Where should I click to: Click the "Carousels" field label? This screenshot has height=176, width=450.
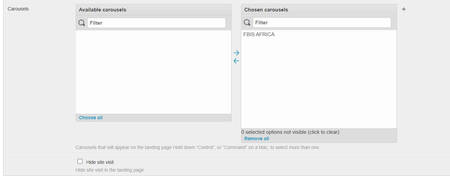coord(18,9)
